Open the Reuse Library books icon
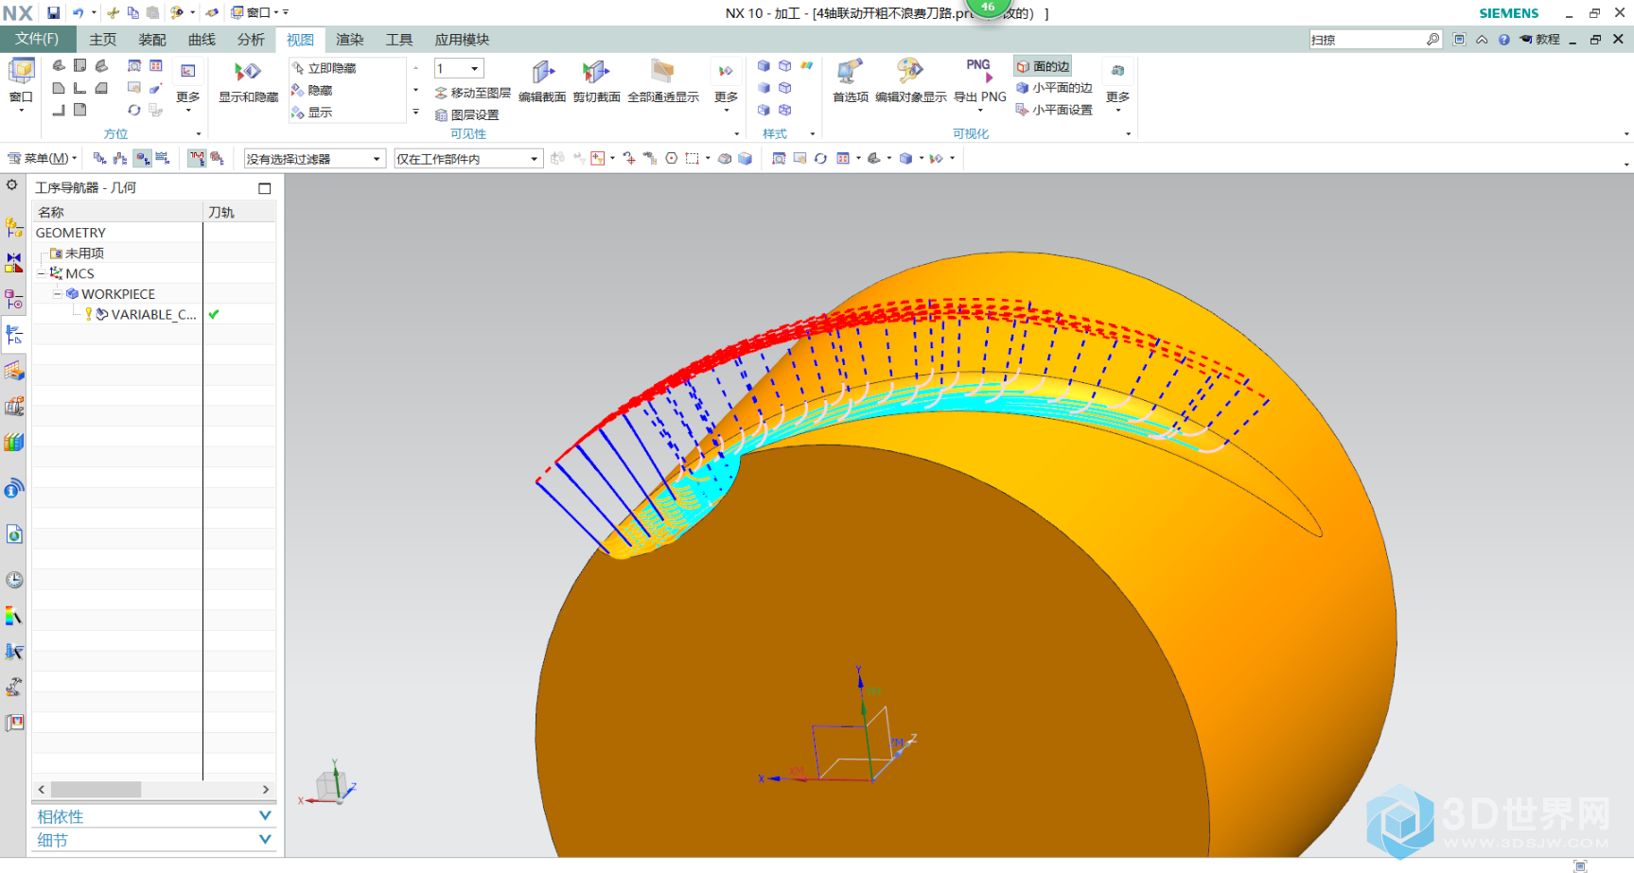 point(13,443)
